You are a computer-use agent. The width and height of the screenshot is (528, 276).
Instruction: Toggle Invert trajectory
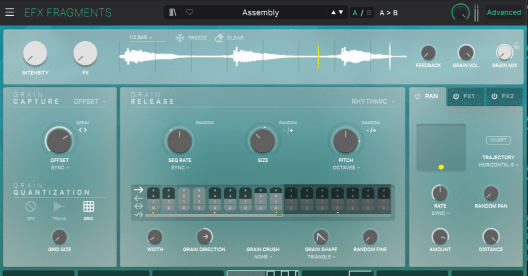pyautogui.click(x=498, y=140)
